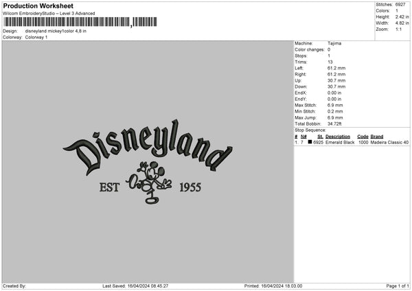This screenshot has height=291, width=412.
Task: Click the 6925 stitch count cell
Action: pyautogui.click(x=318, y=142)
